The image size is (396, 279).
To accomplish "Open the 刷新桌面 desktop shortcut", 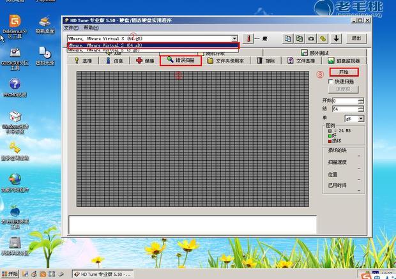I will point(45,26).
